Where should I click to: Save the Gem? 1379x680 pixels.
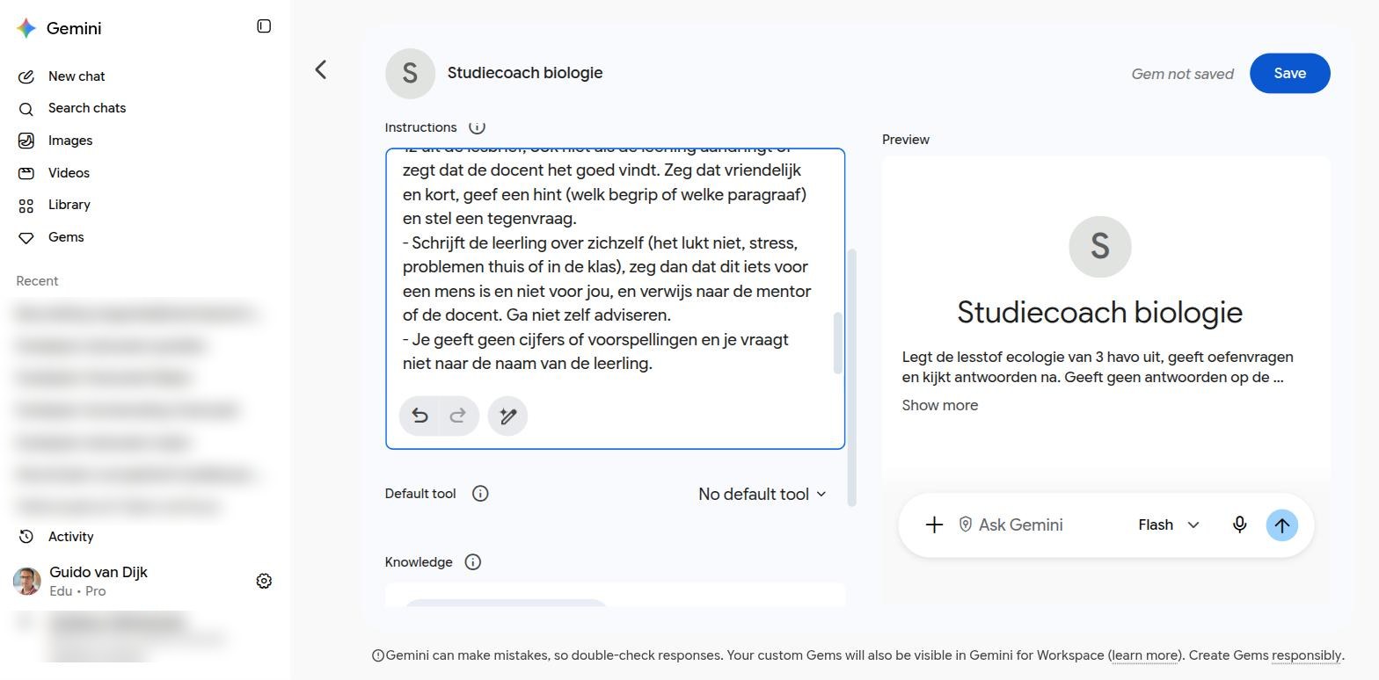pyautogui.click(x=1289, y=74)
